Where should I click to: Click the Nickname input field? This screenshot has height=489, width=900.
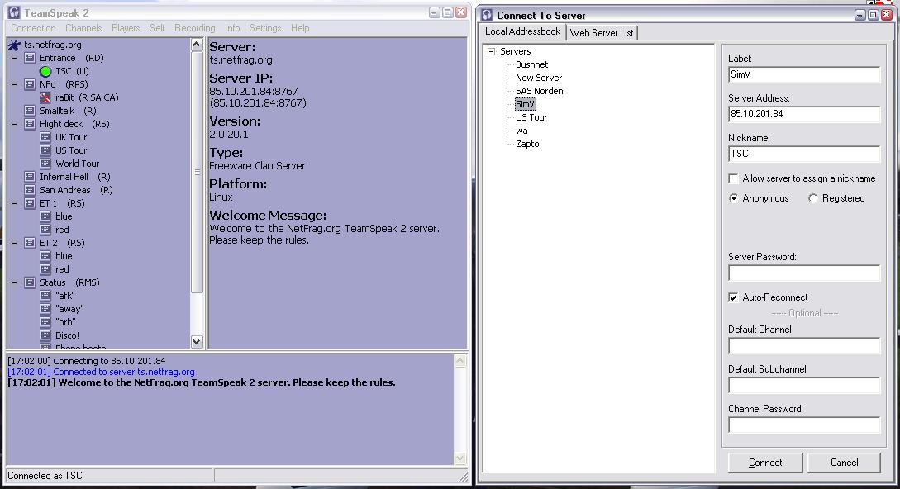803,154
